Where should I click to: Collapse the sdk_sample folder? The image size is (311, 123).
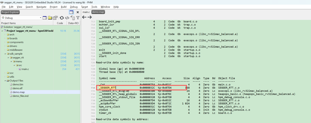[x=5, y=54]
